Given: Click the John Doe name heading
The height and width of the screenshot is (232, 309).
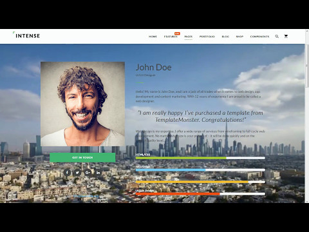Looking at the screenshot, I should coord(153,67).
